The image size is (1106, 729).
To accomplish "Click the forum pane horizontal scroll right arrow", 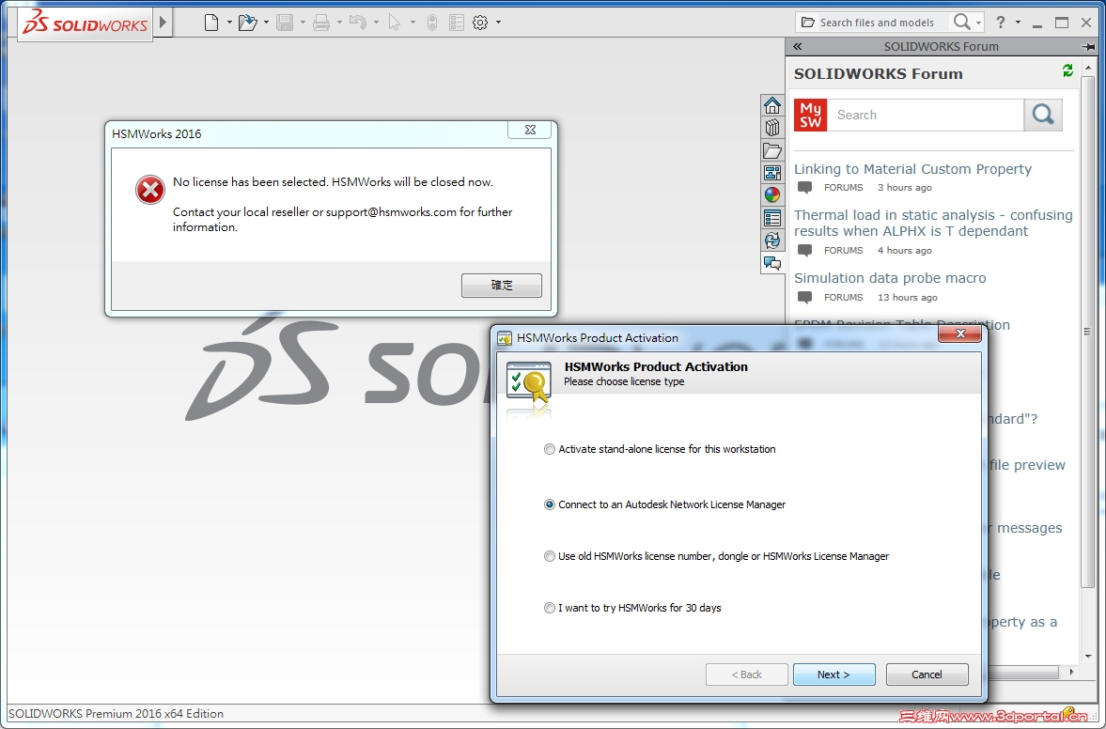I will tap(1071, 672).
